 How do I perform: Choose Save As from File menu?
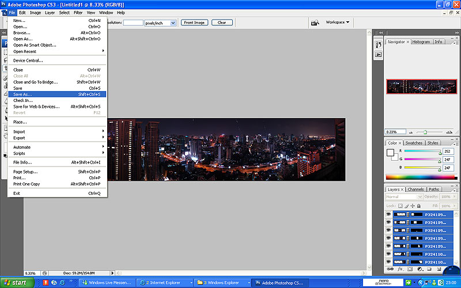tap(57, 94)
